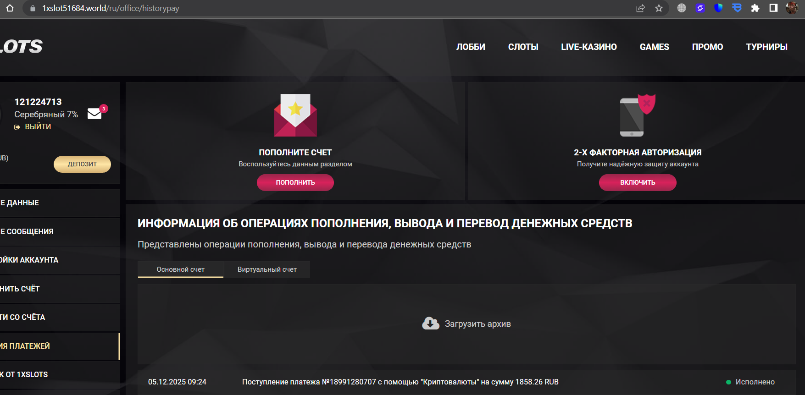
Task: Switch to Виртуальный счет tab
Action: tap(267, 269)
